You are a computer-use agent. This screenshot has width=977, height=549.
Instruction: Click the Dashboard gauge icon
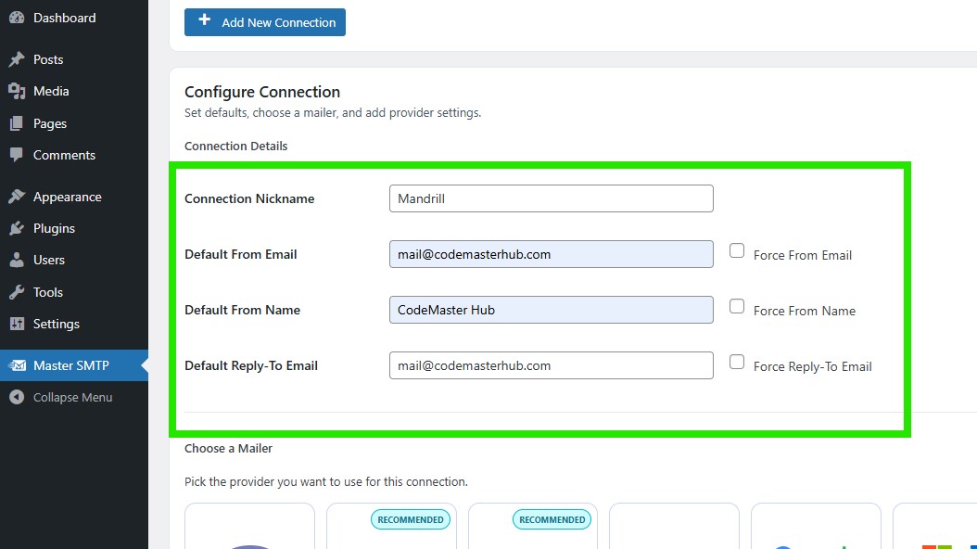tap(17, 18)
